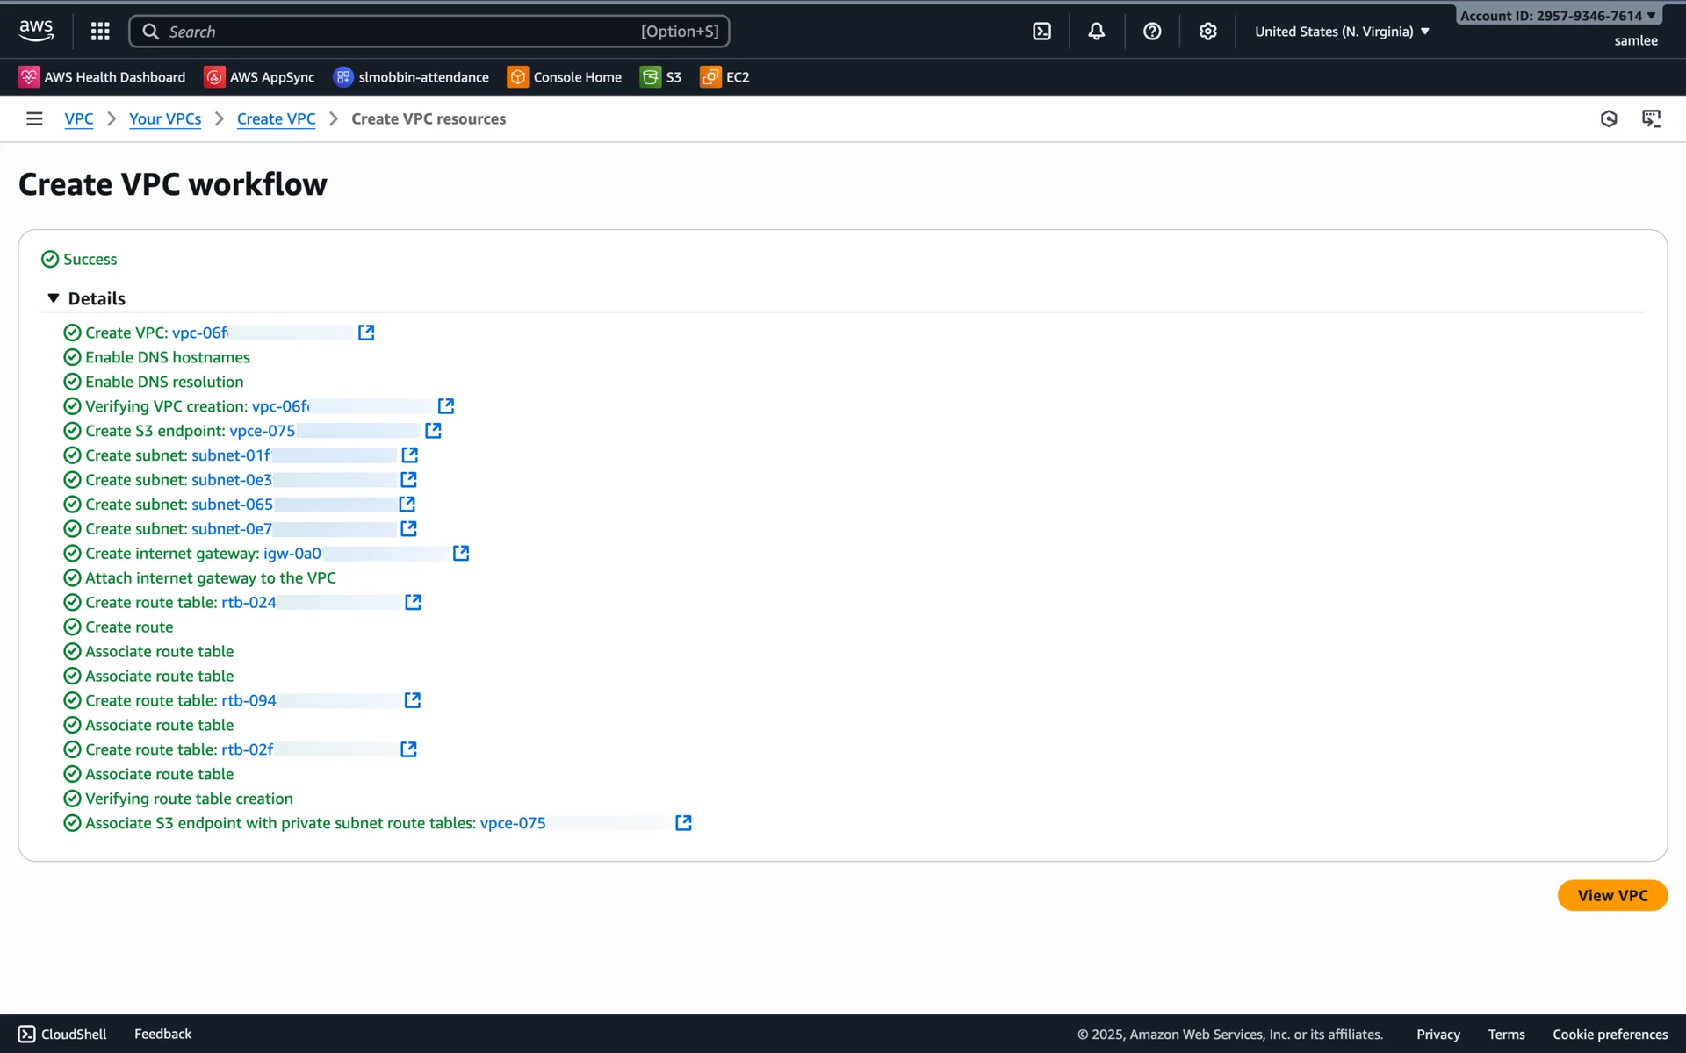Open the help question mark menu
The image size is (1686, 1053).
[x=1152, y=32]
